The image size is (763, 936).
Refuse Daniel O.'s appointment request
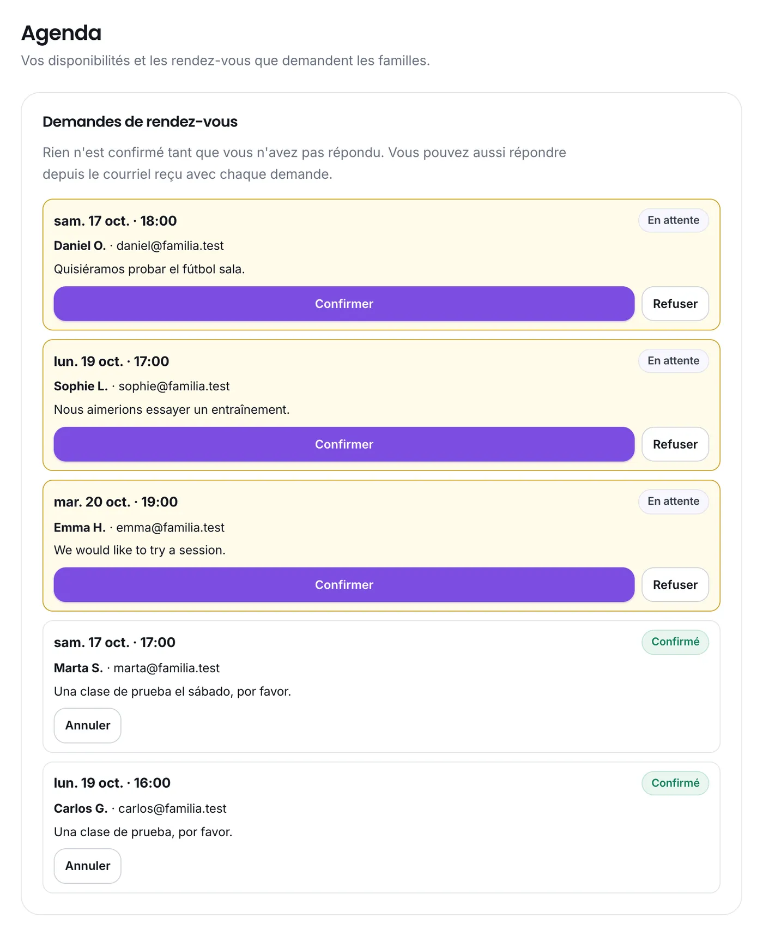click(x=675, y=304)
